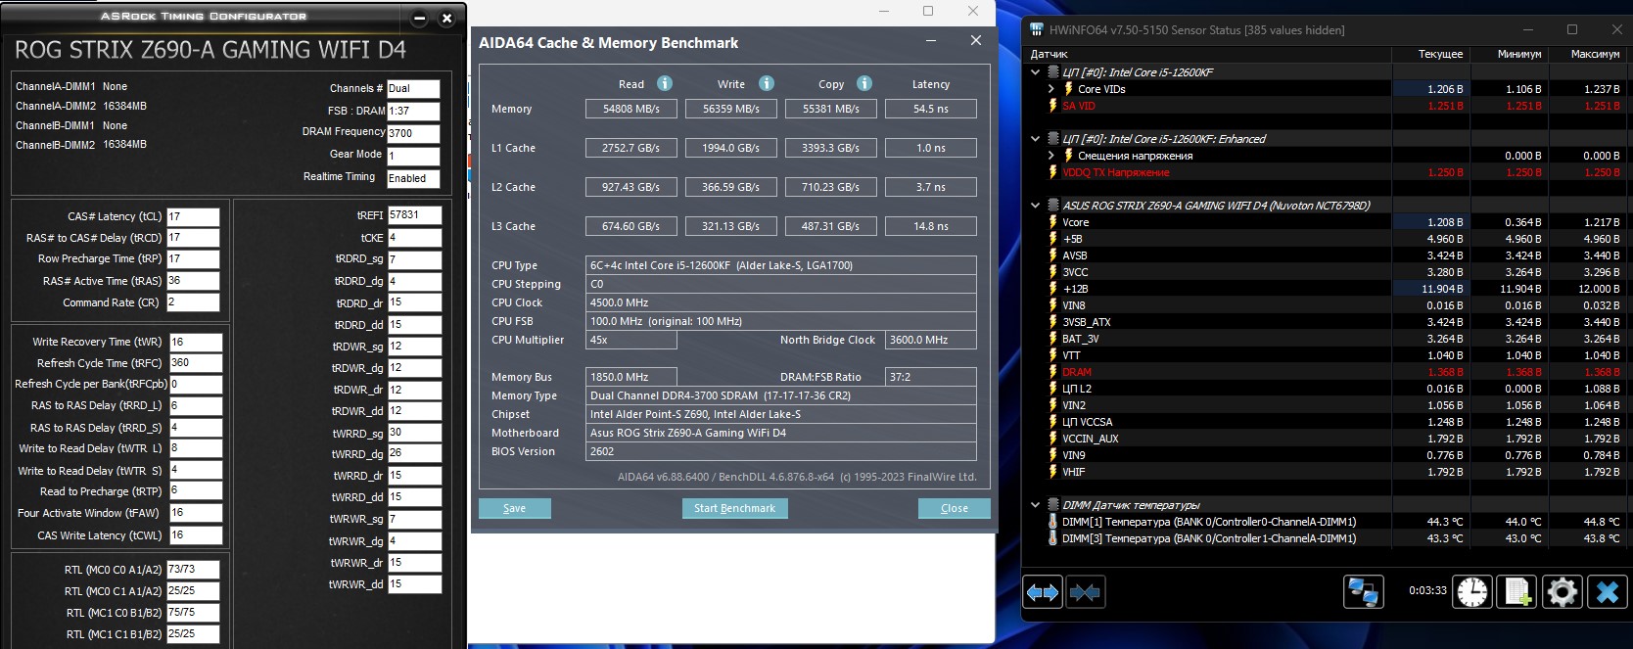The height and width of the screenshot is (649, 1633).
Task: Click the info icon next to Copy
Action: point(864,83)
